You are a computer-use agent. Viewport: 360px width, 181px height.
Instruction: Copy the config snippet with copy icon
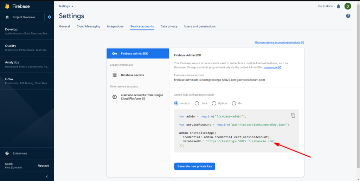[293, 115]
